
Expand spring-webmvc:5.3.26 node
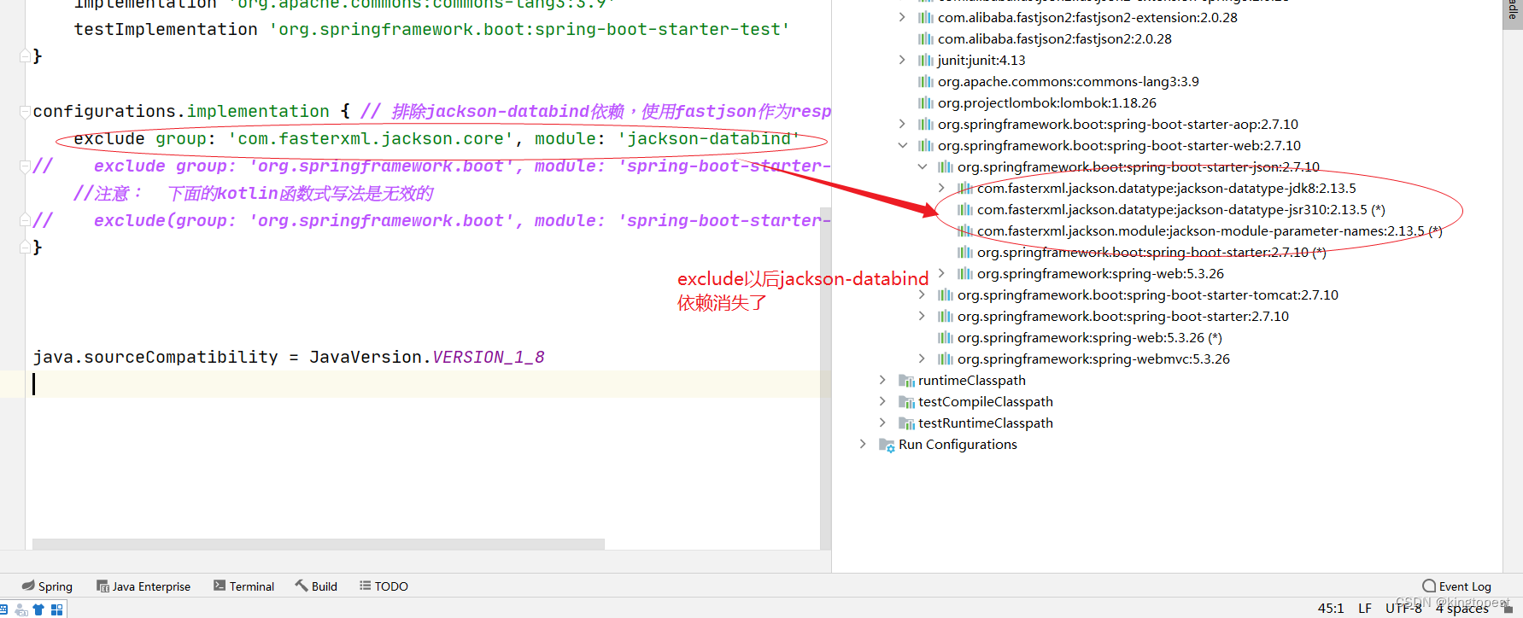pyautogui.click(x=922, y=359)
